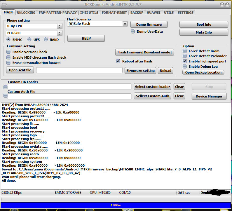Viewport: 232px width, 211px height.
Task: Click Sellect Custom Auth button
Action: pos(152,96)
